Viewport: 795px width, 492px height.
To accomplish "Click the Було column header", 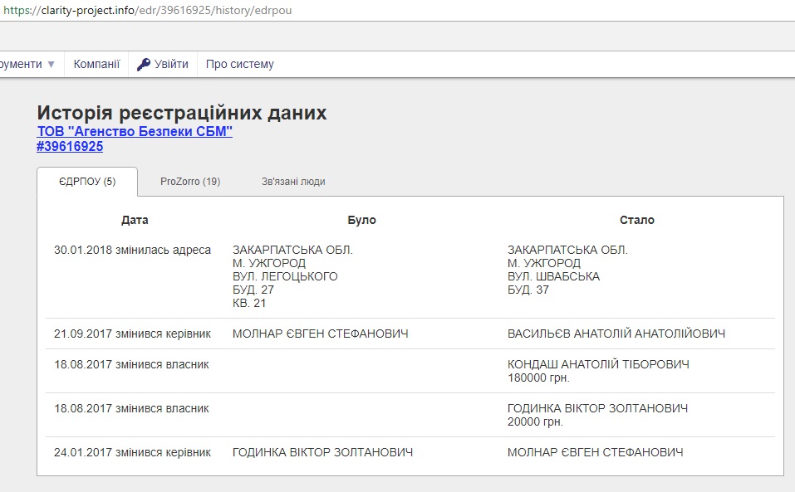I will click(x=361, y=220).
